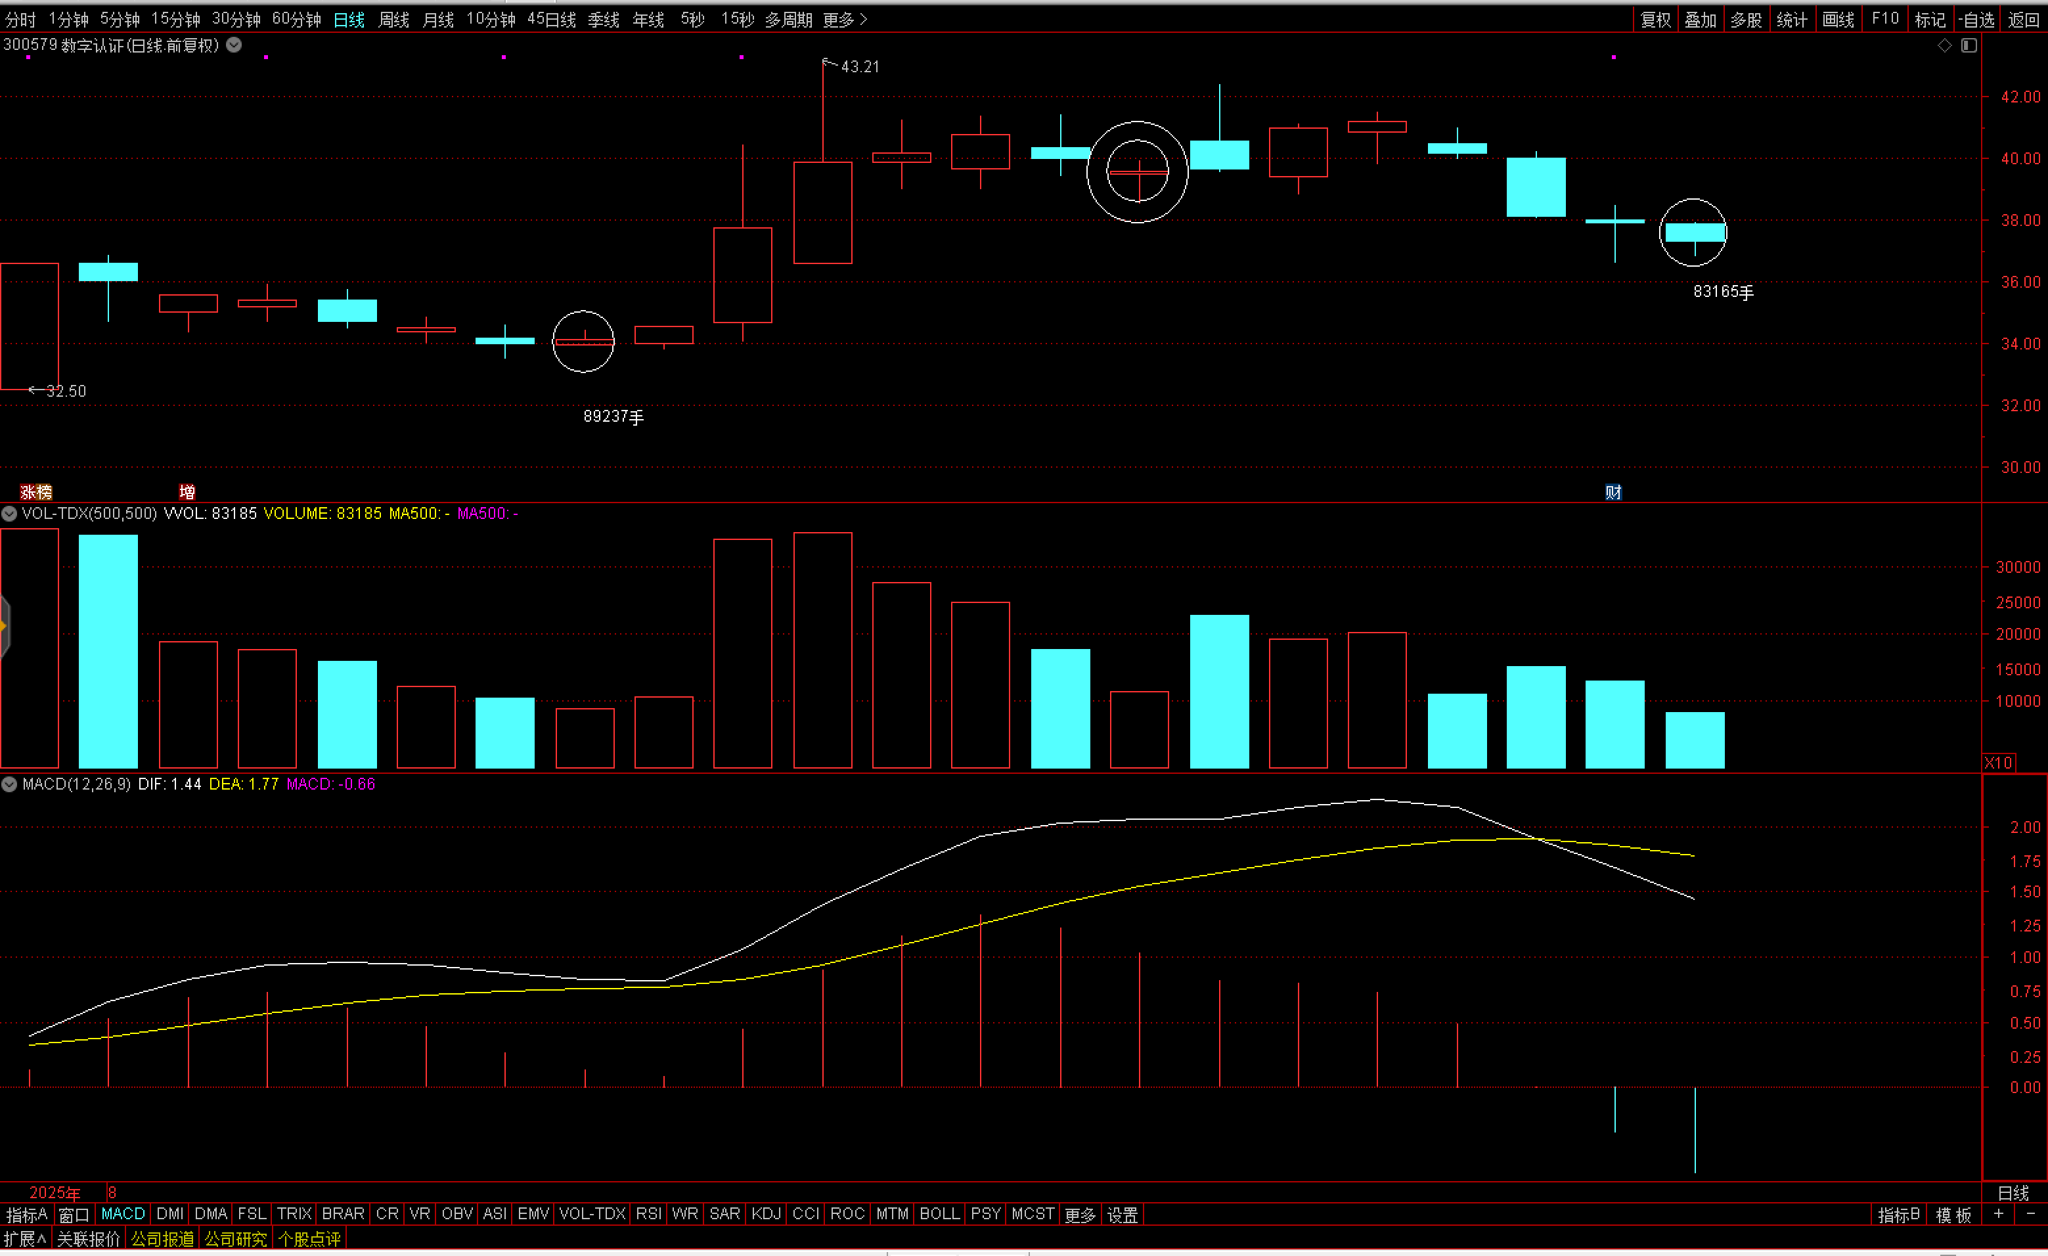Open the 统计 statistics button
The image size is (2048, 1256).
1792,19
